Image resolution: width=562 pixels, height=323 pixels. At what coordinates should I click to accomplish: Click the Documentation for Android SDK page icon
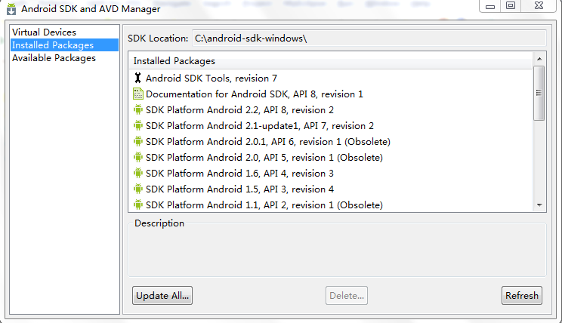[x=138, y=94]
